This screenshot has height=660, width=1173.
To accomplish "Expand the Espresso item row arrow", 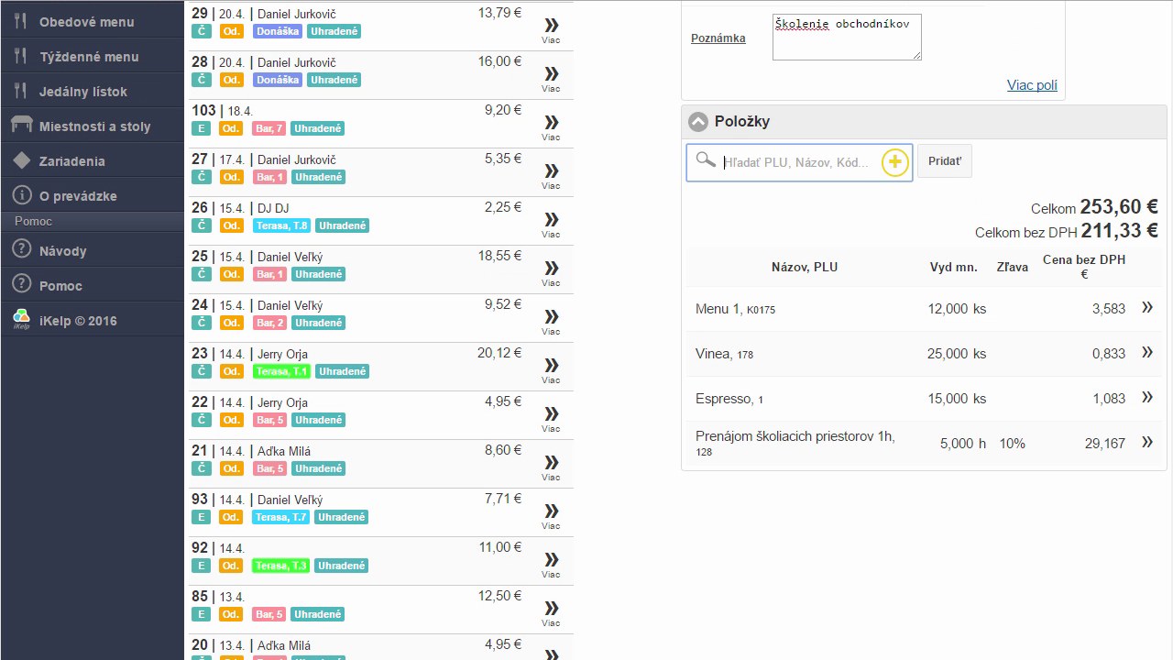I will tap(1147, 397).
